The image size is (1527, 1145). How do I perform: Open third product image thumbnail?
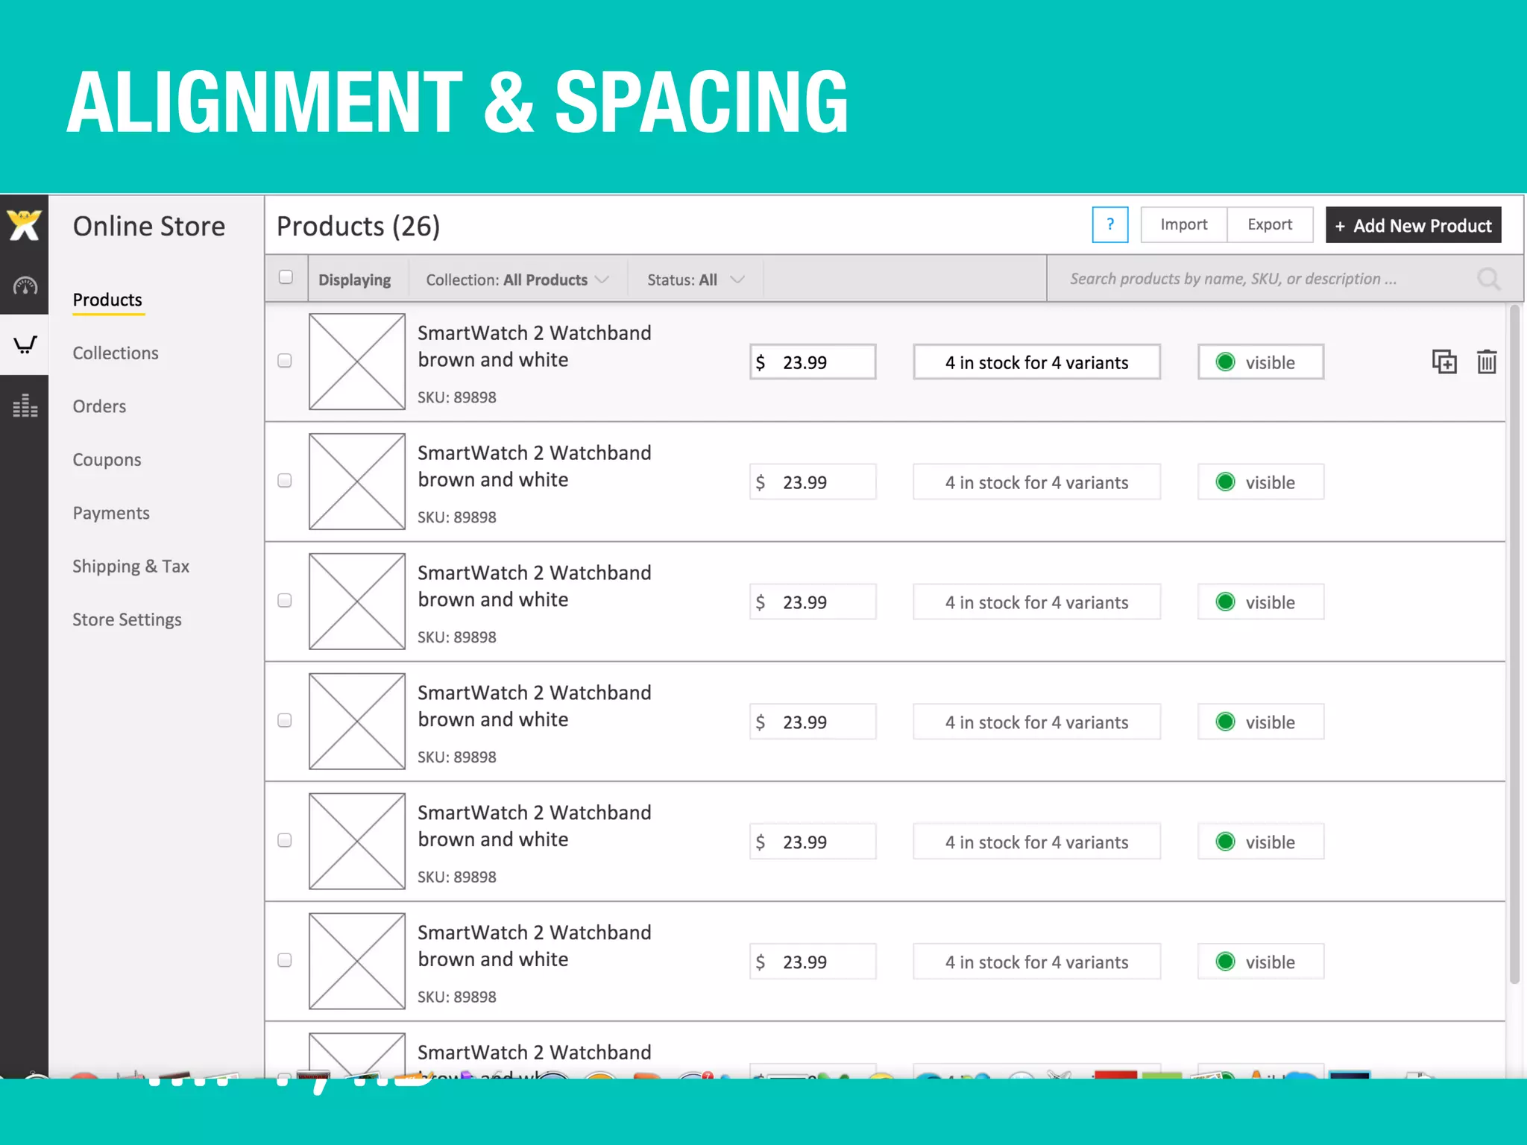(x=357, y=602)
